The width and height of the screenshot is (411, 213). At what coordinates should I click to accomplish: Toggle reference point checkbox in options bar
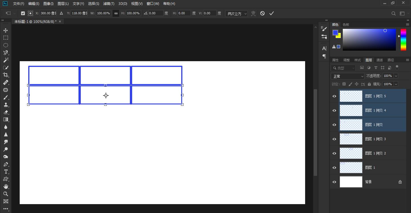click(23, 13)
